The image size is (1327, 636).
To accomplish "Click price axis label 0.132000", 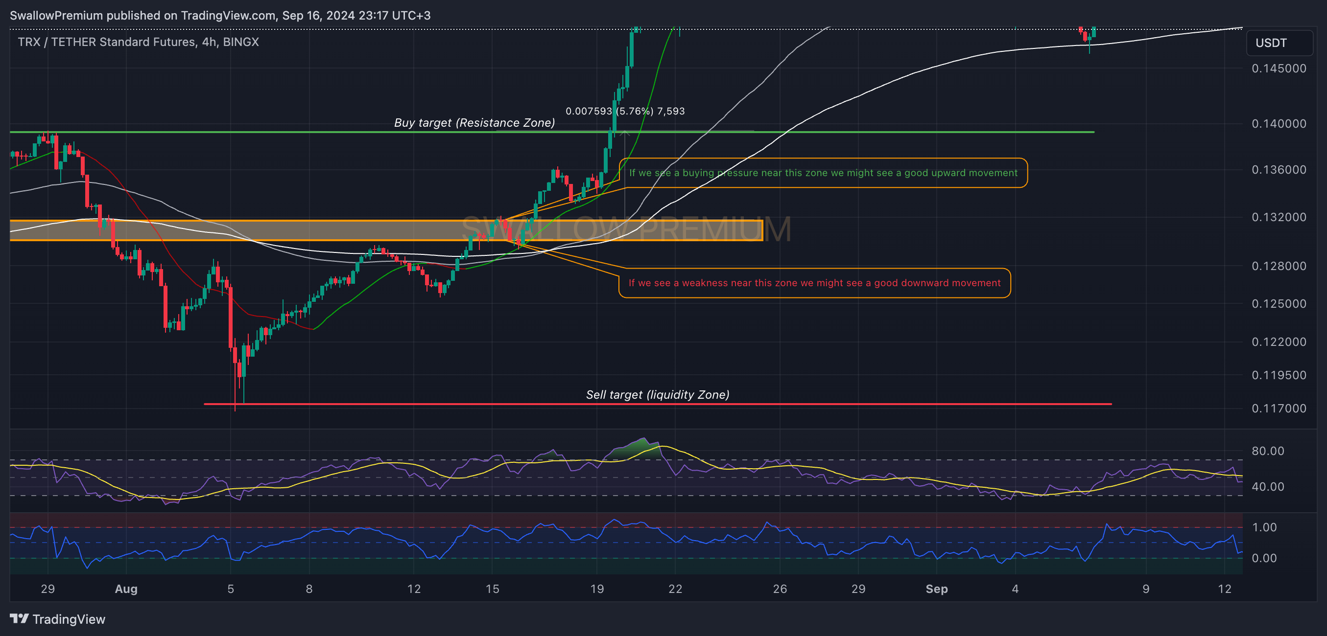I will (1279, 217).
